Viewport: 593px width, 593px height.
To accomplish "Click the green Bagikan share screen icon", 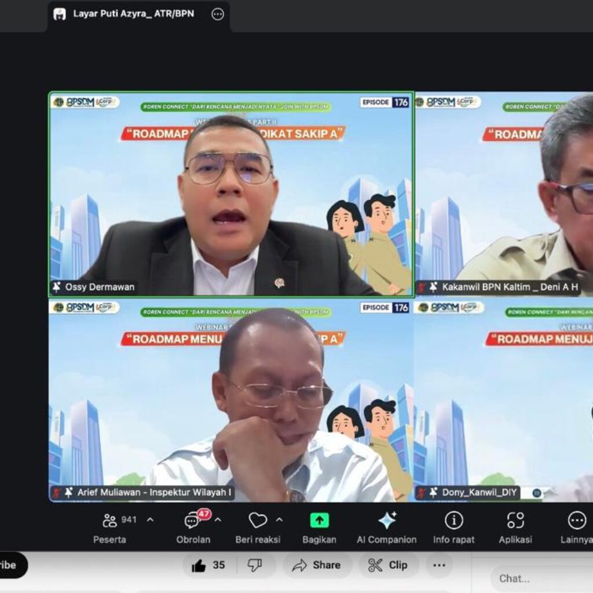I will (x=319, y=521).
